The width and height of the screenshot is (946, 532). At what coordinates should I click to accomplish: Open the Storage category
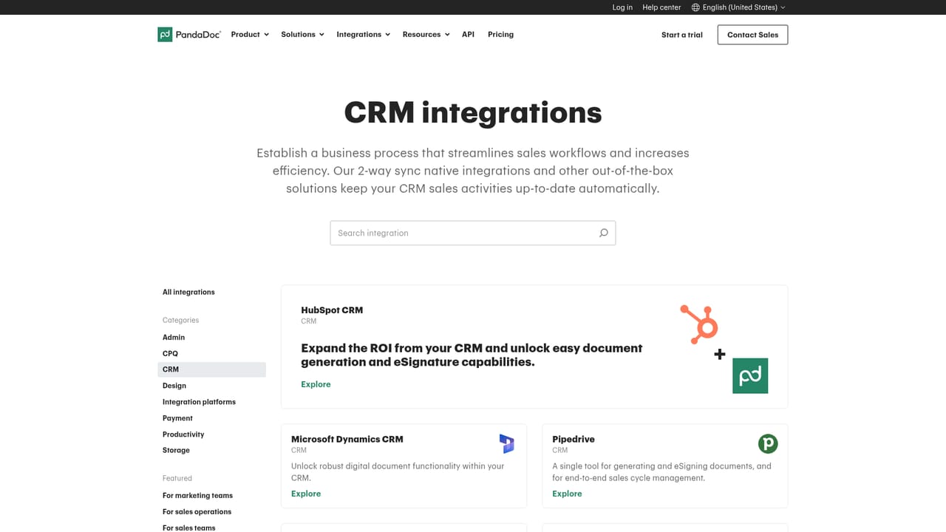pos(176,451)
